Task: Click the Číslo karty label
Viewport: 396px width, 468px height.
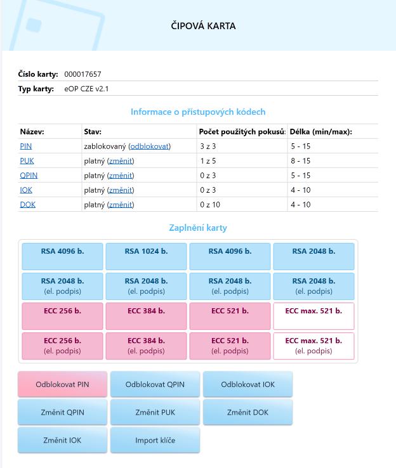Action: pos(38,74)
